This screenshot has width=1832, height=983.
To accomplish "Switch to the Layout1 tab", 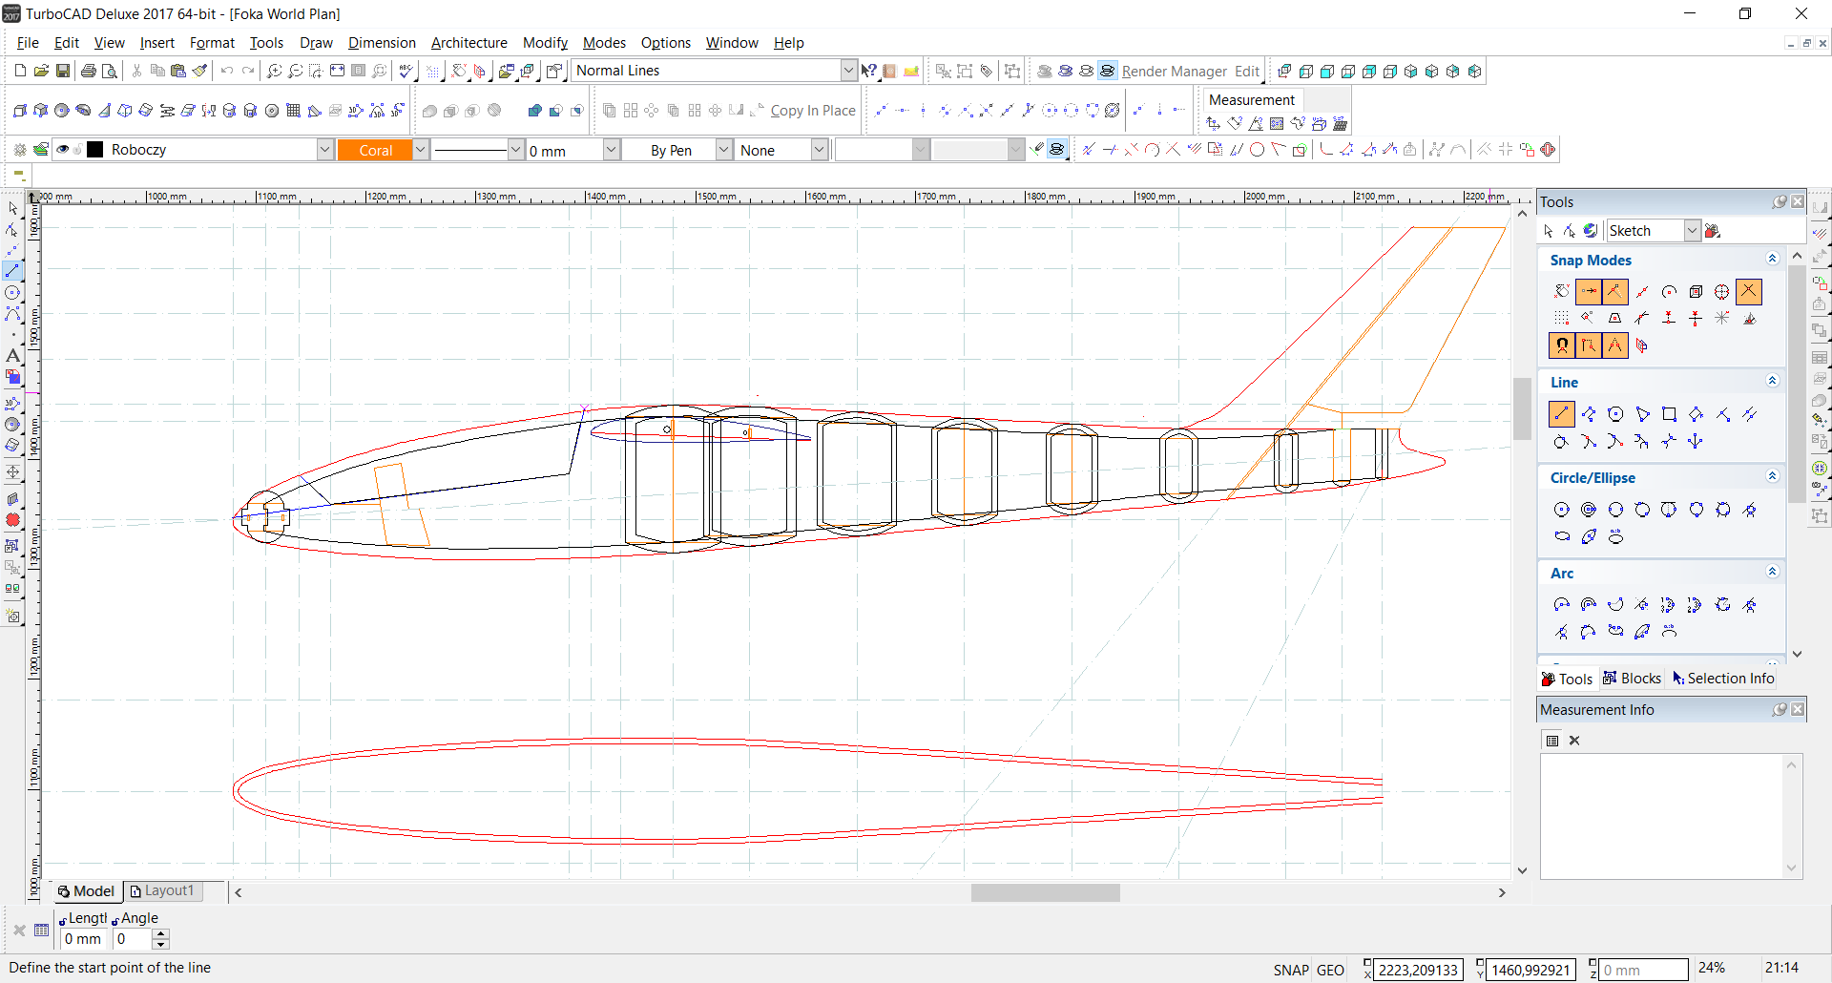I will 162,890.
